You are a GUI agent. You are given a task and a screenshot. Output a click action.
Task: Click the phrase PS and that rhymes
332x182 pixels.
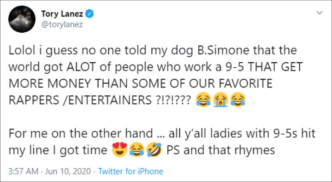220,150
